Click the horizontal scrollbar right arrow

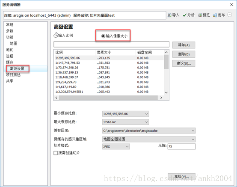161,98
